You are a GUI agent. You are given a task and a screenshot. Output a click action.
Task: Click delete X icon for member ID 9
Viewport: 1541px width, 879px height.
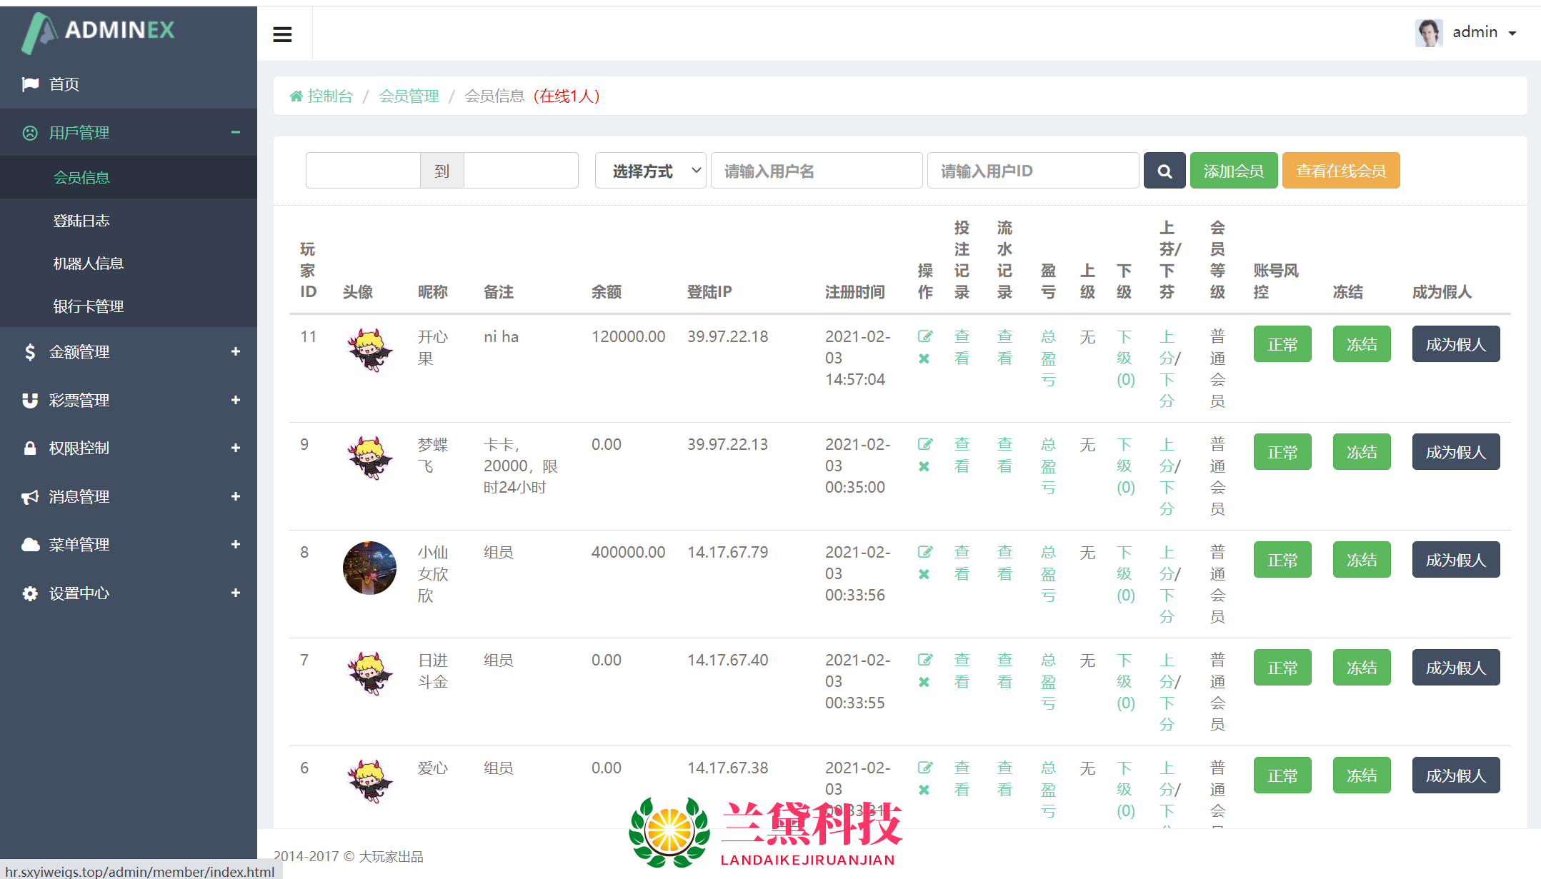point(924,466)
